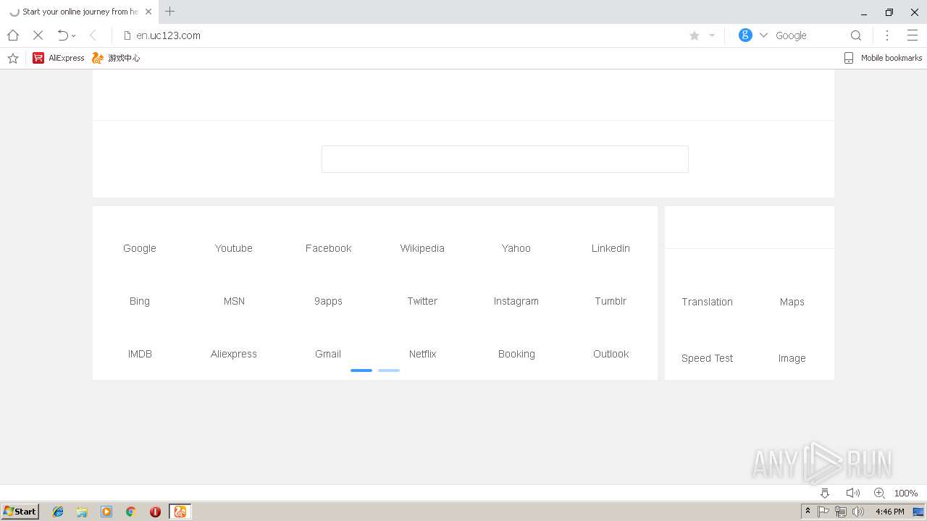Open a new tab with plus
927x521 pixels.
170,12
